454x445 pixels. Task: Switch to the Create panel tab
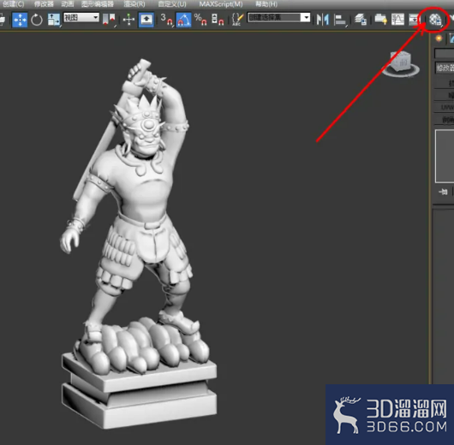(439, 39)
